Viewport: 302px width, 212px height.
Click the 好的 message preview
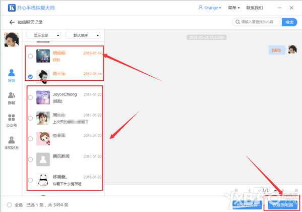56,60
